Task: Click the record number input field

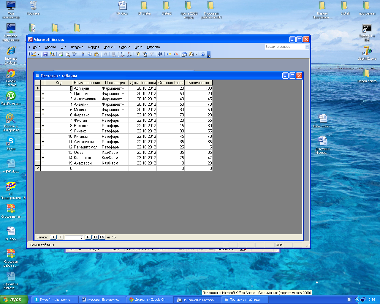Action: [x=74, y=237]
